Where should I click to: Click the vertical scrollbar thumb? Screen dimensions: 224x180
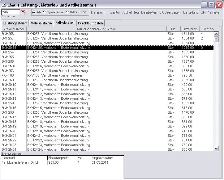pos(216,39)
